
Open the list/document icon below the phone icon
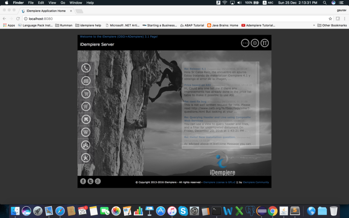[x=86, y=81]
